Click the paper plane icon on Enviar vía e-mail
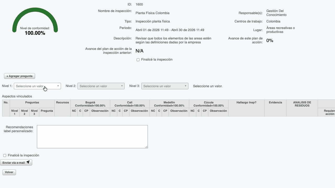This screenshot has height=188, width=335. click(x=28, y=162)
